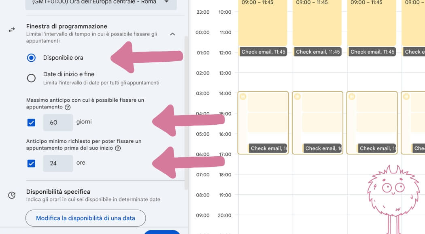This screenshot has width=425, height=234.
Task: Collapse the Finestra di programmazione section
Action: (172, 34)
